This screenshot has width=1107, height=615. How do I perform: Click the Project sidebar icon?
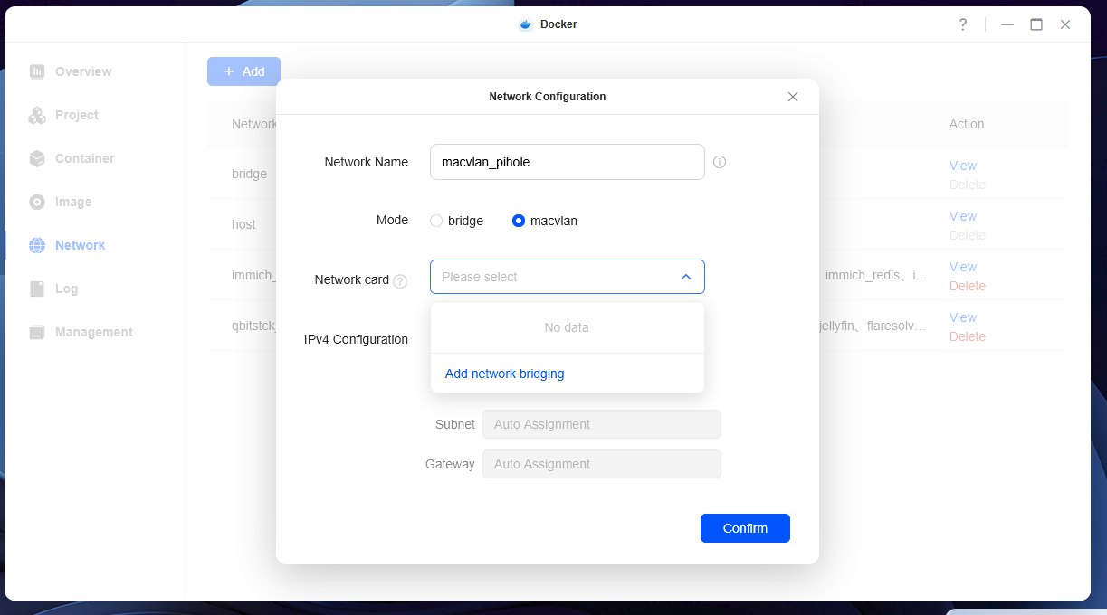(37, 115)
